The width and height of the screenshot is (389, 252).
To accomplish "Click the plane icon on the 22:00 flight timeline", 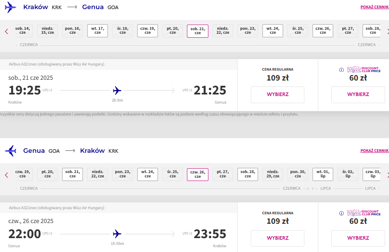I will (117, 234).
